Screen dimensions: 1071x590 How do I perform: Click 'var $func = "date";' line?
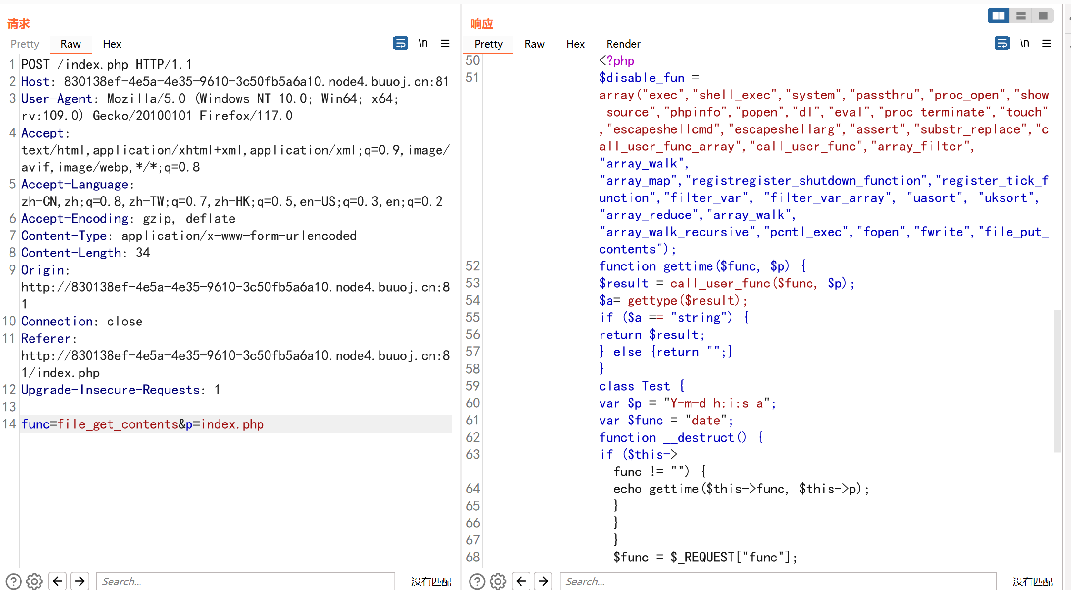[666, 420]
